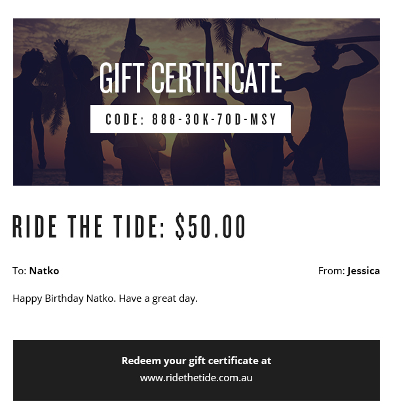Select sender name Jessica
The height and width of the screenshot is (414, 393).
(x=364, y=270)
